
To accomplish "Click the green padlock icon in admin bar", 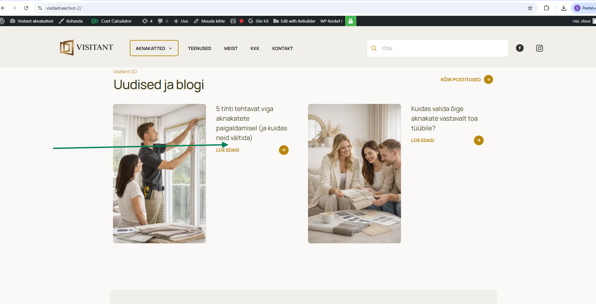I will (x=351, y=21).
